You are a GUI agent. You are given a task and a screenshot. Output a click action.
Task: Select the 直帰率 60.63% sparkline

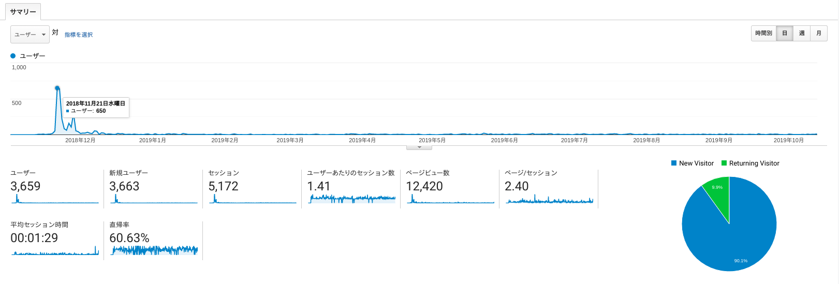point(154,250)
